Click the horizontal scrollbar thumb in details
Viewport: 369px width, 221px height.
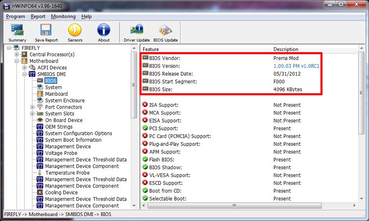pos(234,205)
